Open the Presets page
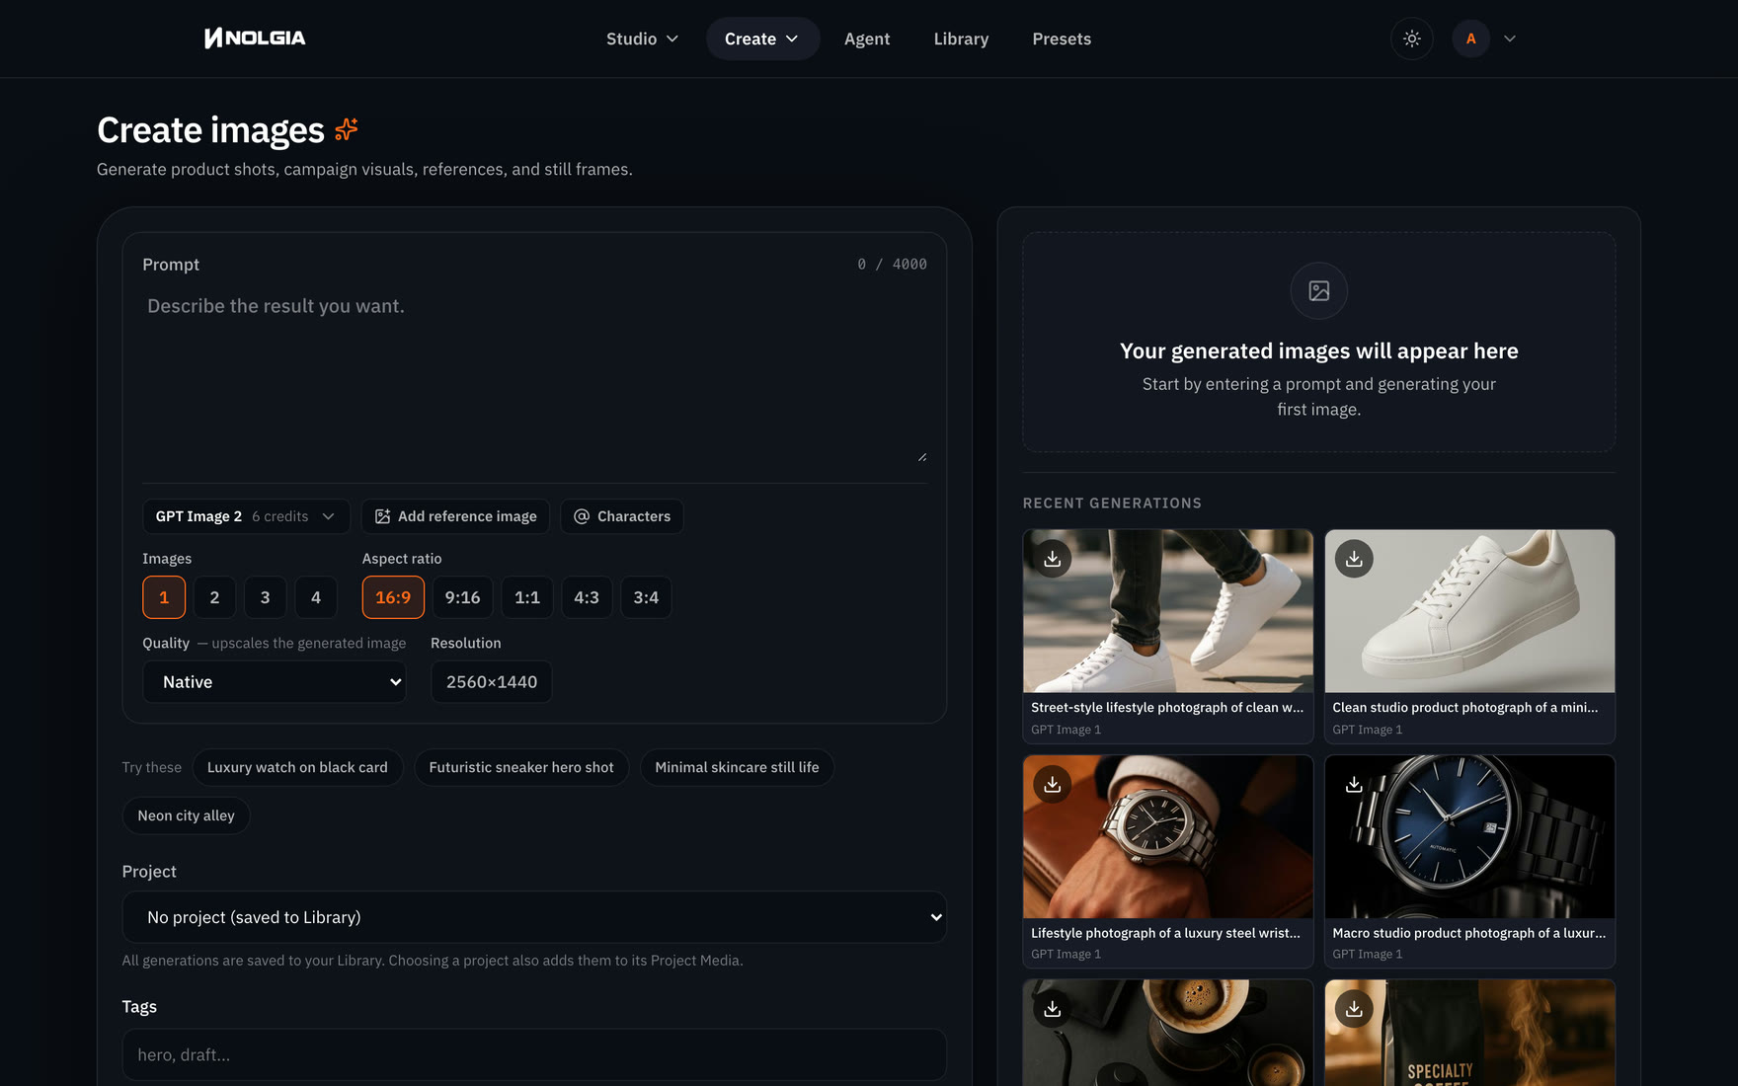1738x1086 pixels. click(1062, 39)
